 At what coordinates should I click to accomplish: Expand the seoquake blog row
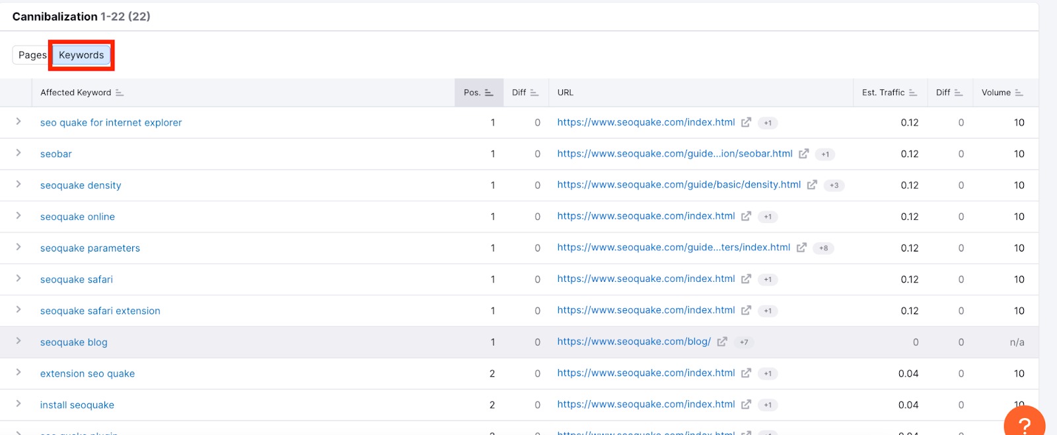(18, 341)
